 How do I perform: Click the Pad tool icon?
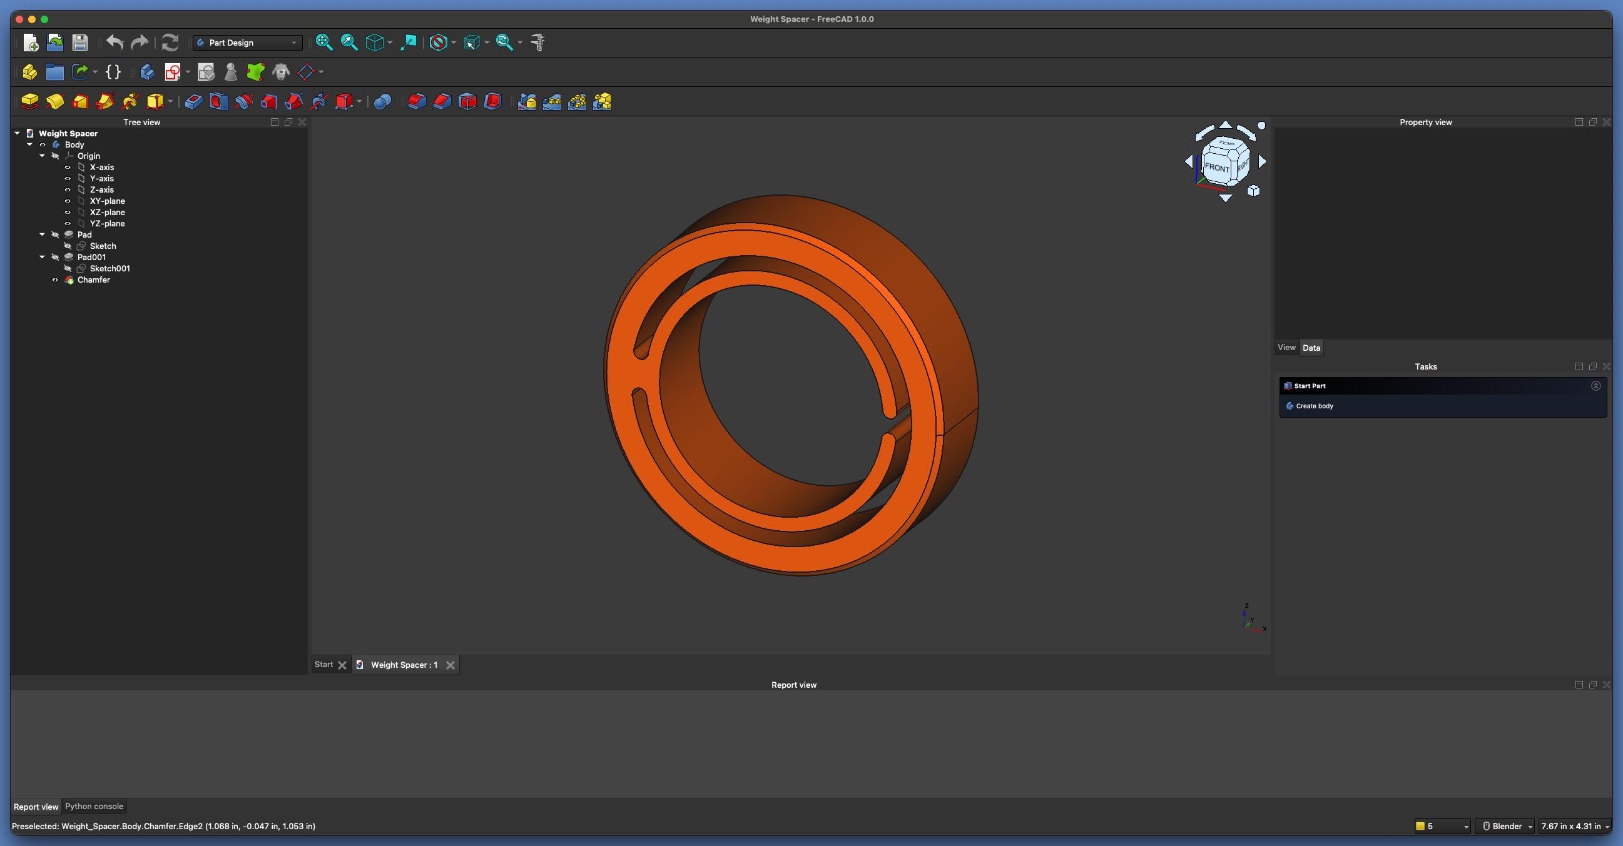29,101
